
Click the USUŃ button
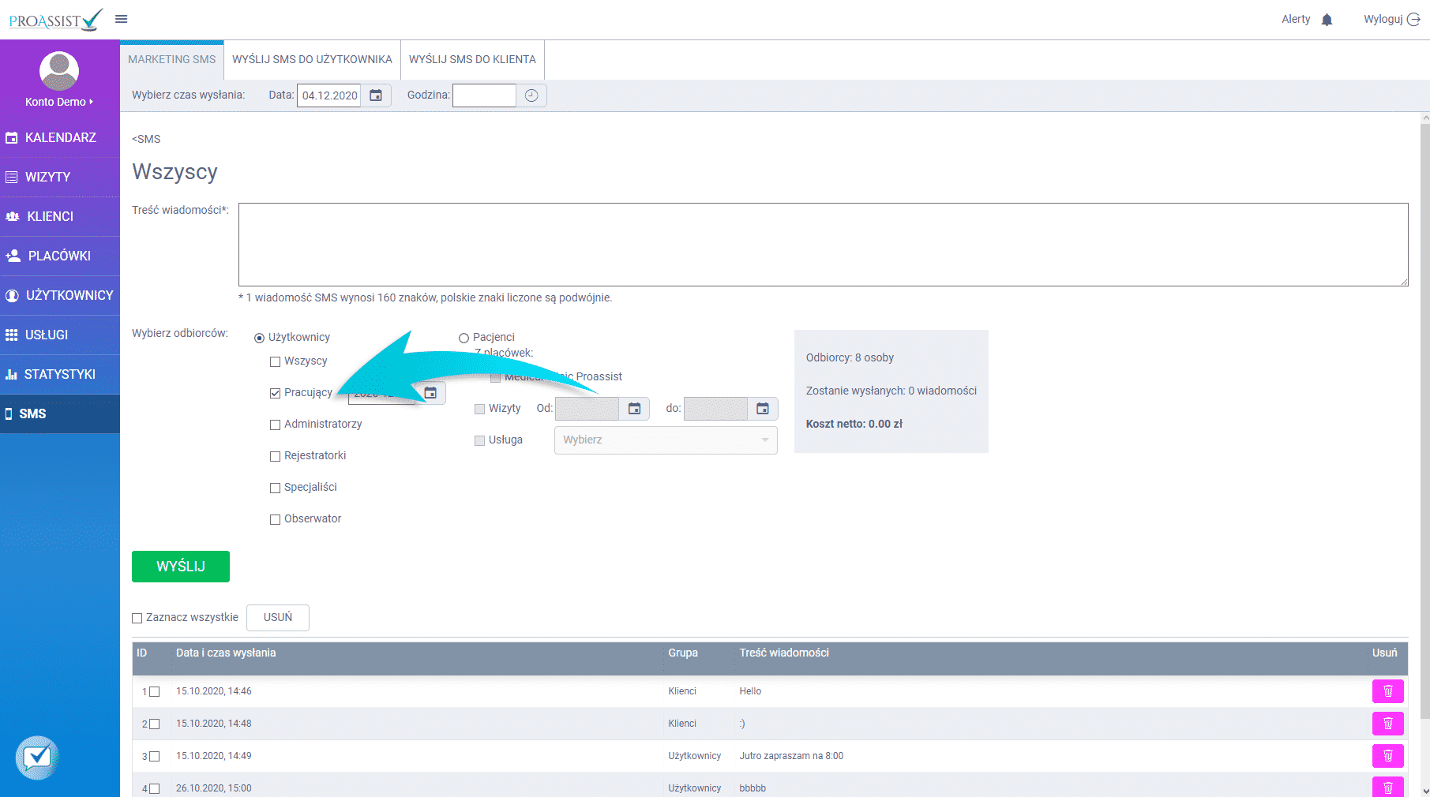(x=278, y=618)
